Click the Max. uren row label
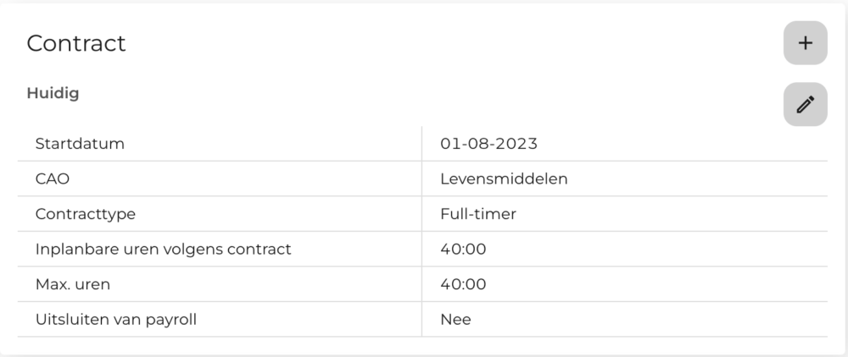Image resolution: width=848 pixels, height=357 pixels. [x=73, y=284]
